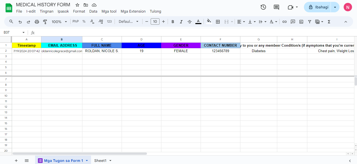This screenshot has width=357, height=164.
Task: Open version history clock icon
Action: (x=263, y=7)
